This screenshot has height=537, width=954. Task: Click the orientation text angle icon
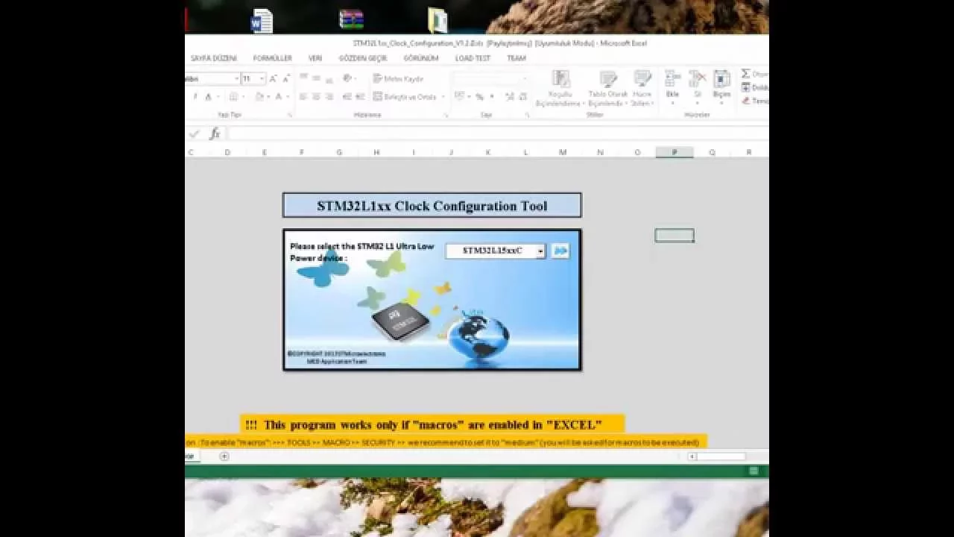tap(348, 78)
